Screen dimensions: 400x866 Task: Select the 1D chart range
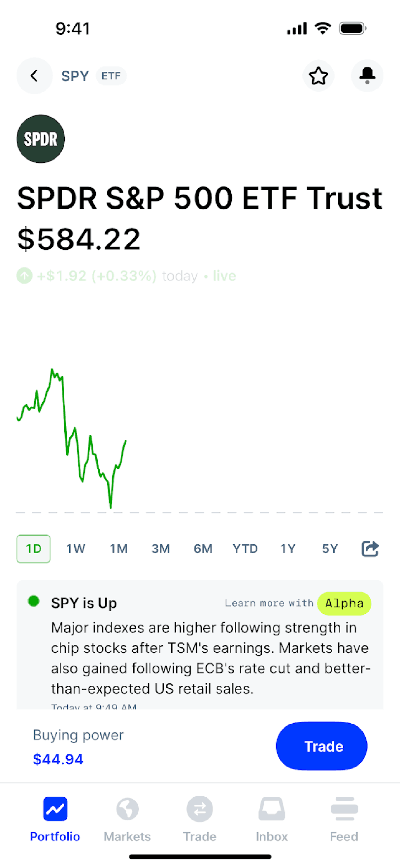(x=34, y=549)
